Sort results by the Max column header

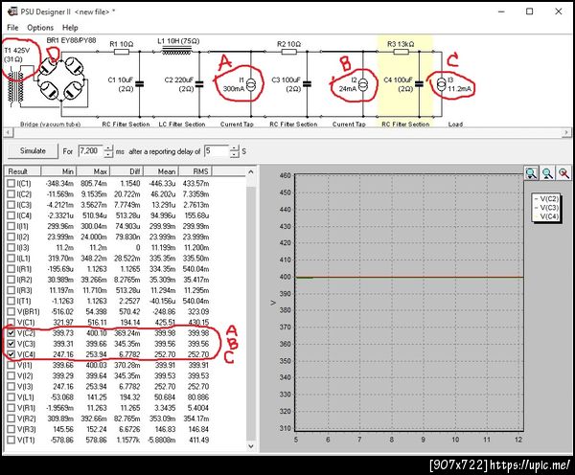93,171
